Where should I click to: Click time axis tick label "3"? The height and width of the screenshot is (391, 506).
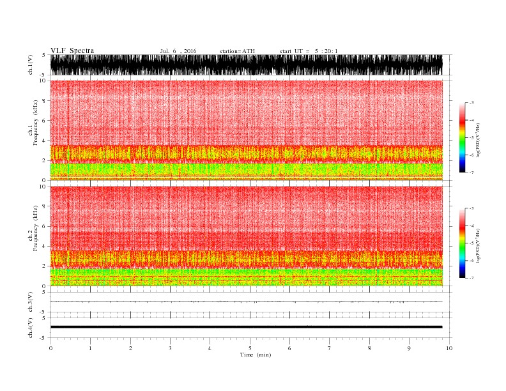[x=170, y=348]
